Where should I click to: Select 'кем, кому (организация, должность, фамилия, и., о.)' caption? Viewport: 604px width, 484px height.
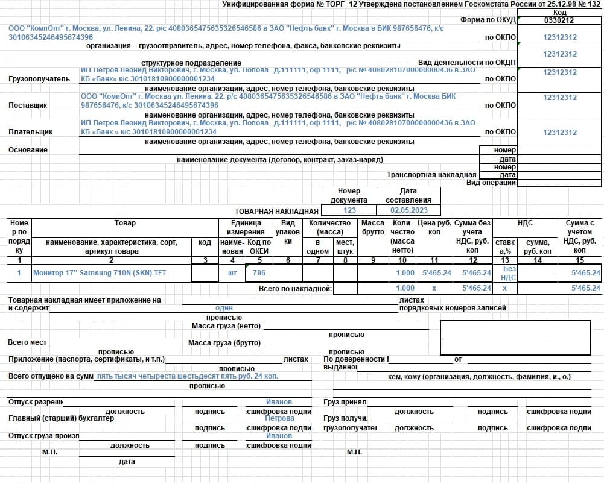[x=479, y=376]
